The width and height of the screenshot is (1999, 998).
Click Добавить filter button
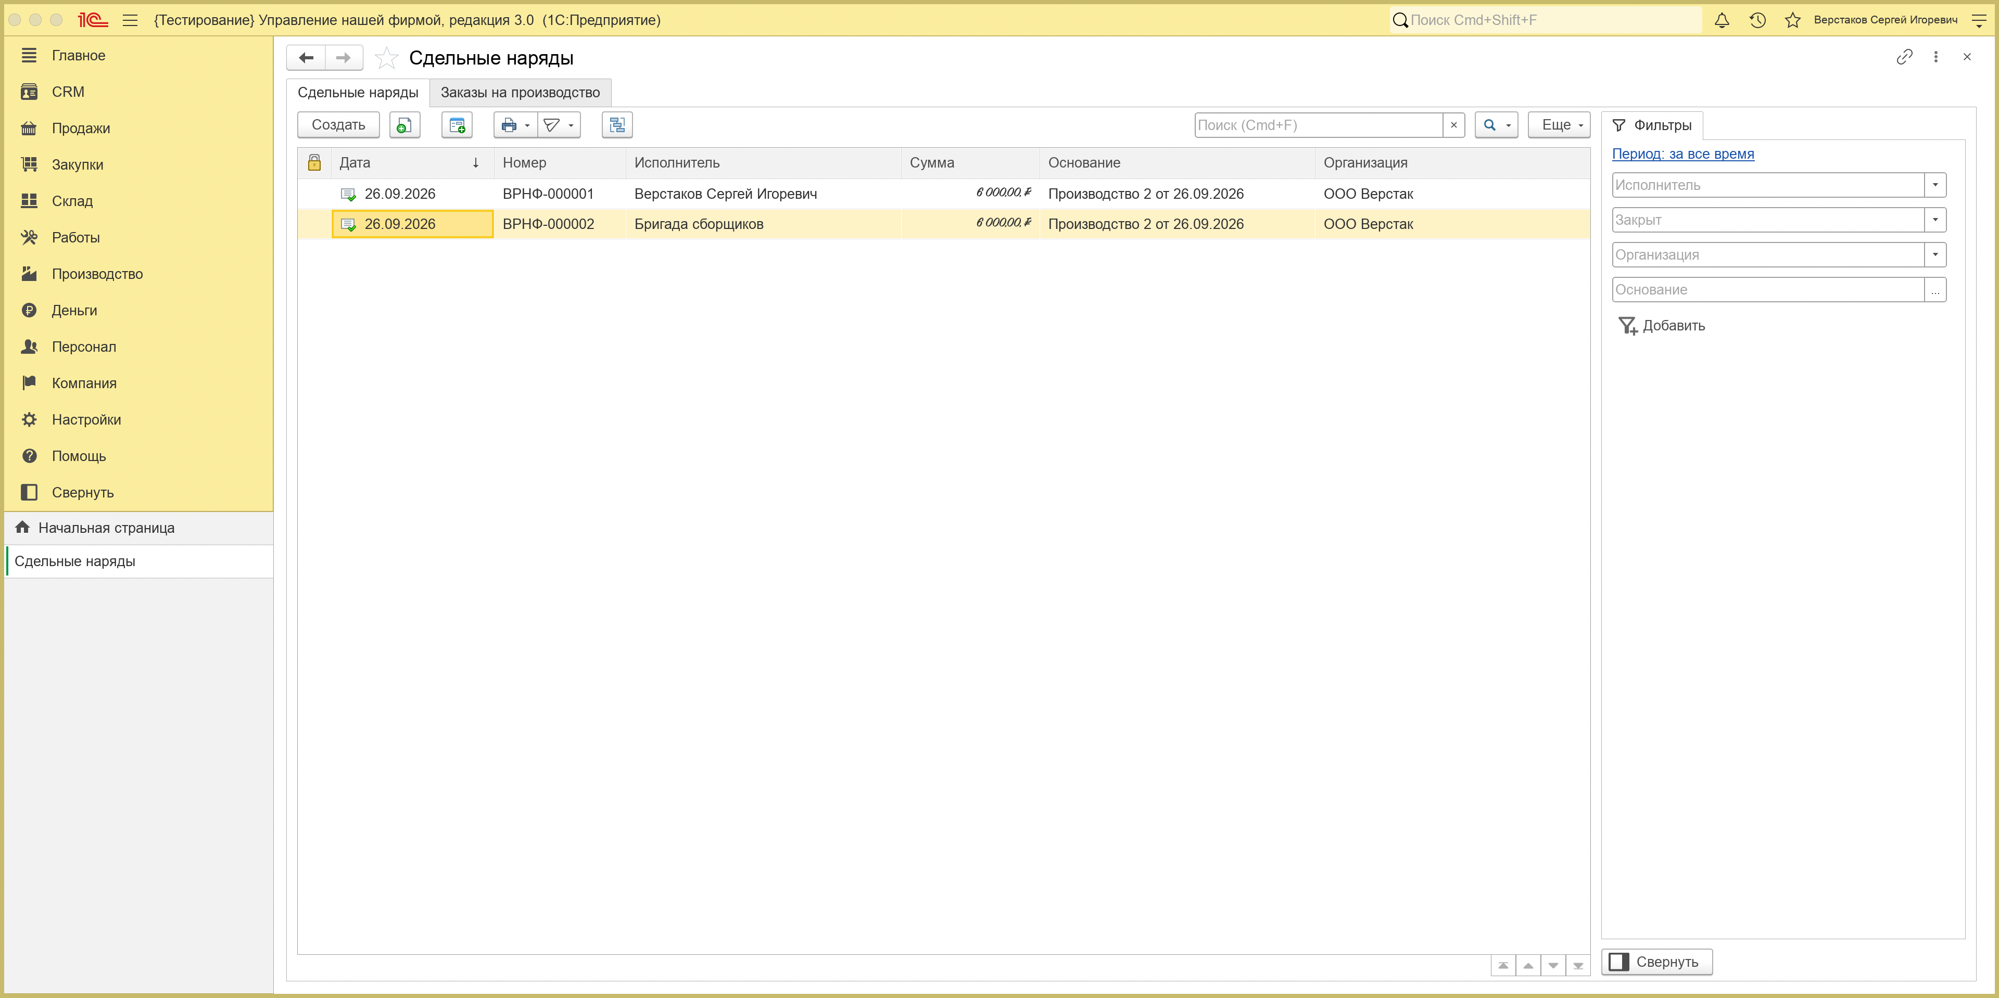pos(1662,326)
